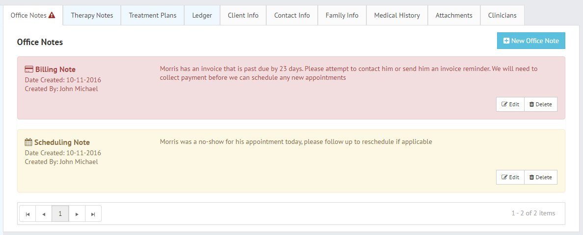Create a New Office Note
Screen dimensions: 583x235
(x=531, y=41)
